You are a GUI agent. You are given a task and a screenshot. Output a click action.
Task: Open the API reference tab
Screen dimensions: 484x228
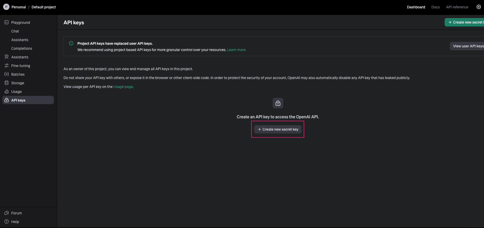[457, 7]
